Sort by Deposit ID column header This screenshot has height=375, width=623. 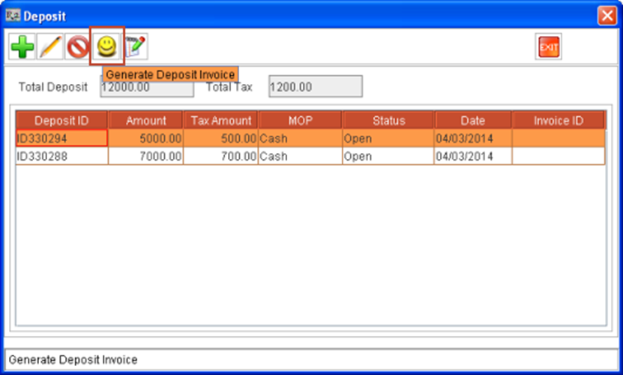pos(61,121)
